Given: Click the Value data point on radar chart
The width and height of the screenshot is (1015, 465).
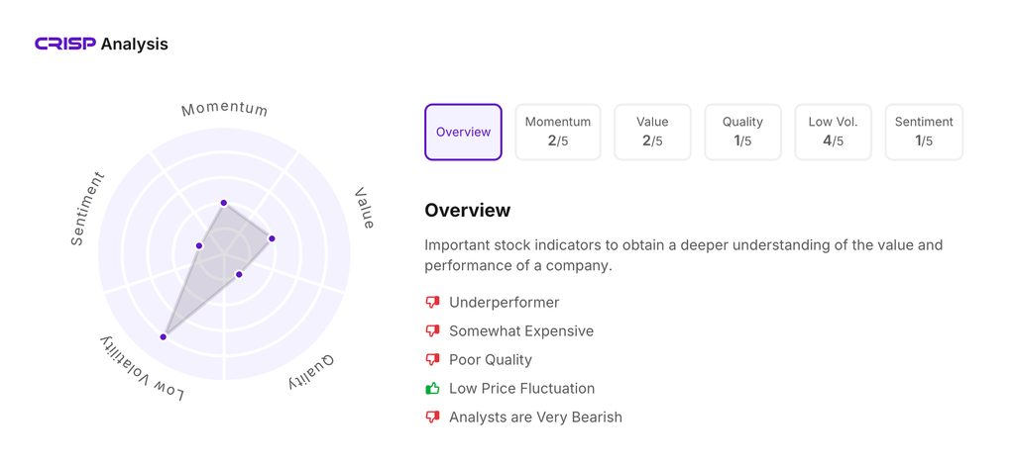Looking at the screenshot, I should pyautogui.click(x=272, y=238).
